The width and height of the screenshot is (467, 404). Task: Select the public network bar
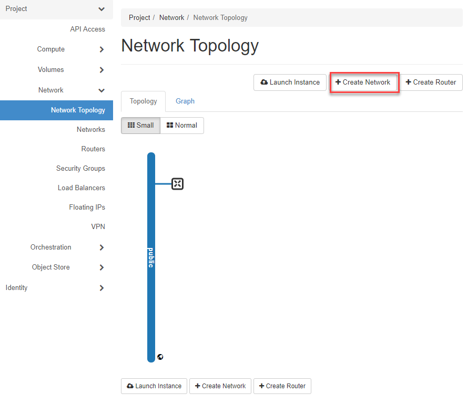(151, 257)
